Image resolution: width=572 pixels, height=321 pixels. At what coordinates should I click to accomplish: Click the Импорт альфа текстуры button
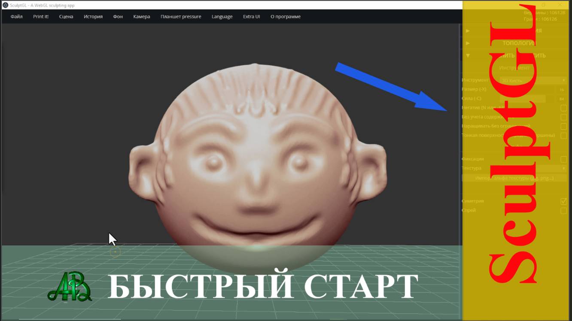point(514,178)
